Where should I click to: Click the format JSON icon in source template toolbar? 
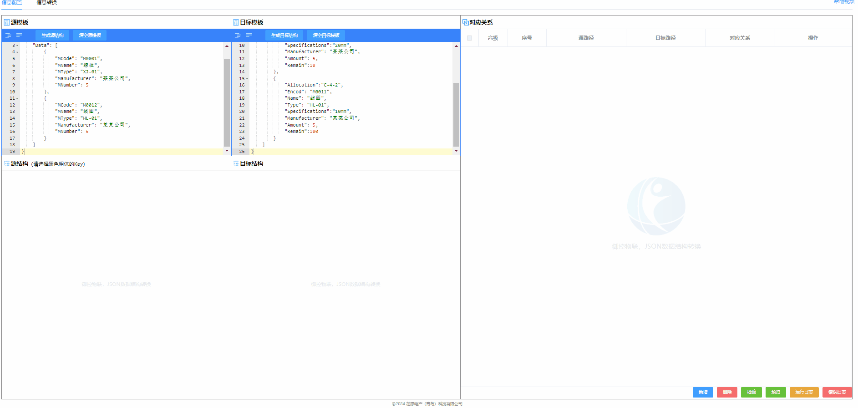[8, 35]
